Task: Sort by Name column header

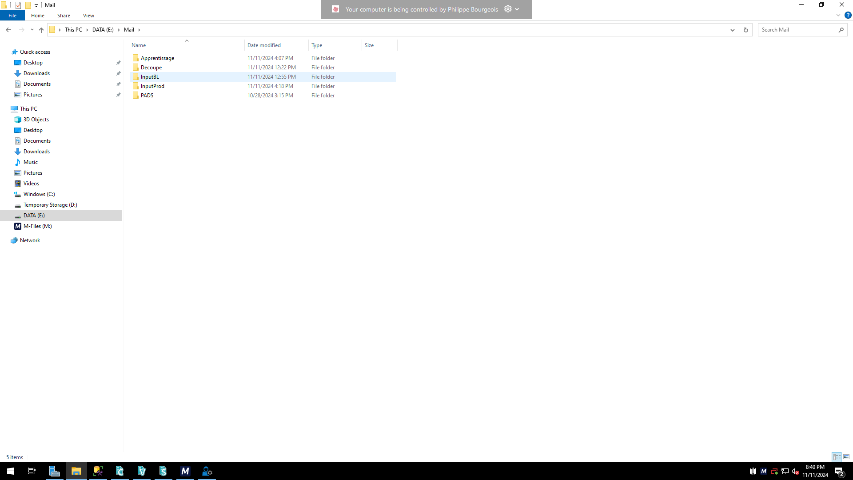Action: [187, 45]
